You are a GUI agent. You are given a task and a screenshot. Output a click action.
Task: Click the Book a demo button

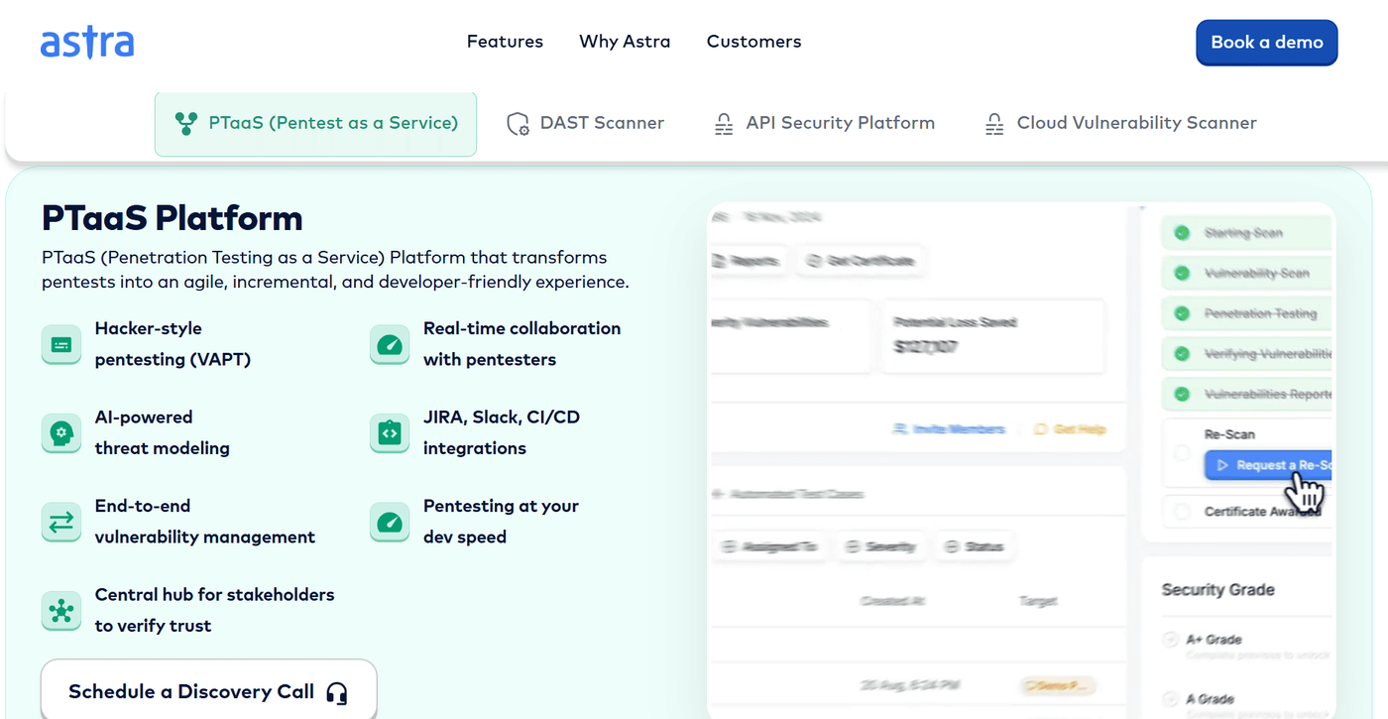1267,43
